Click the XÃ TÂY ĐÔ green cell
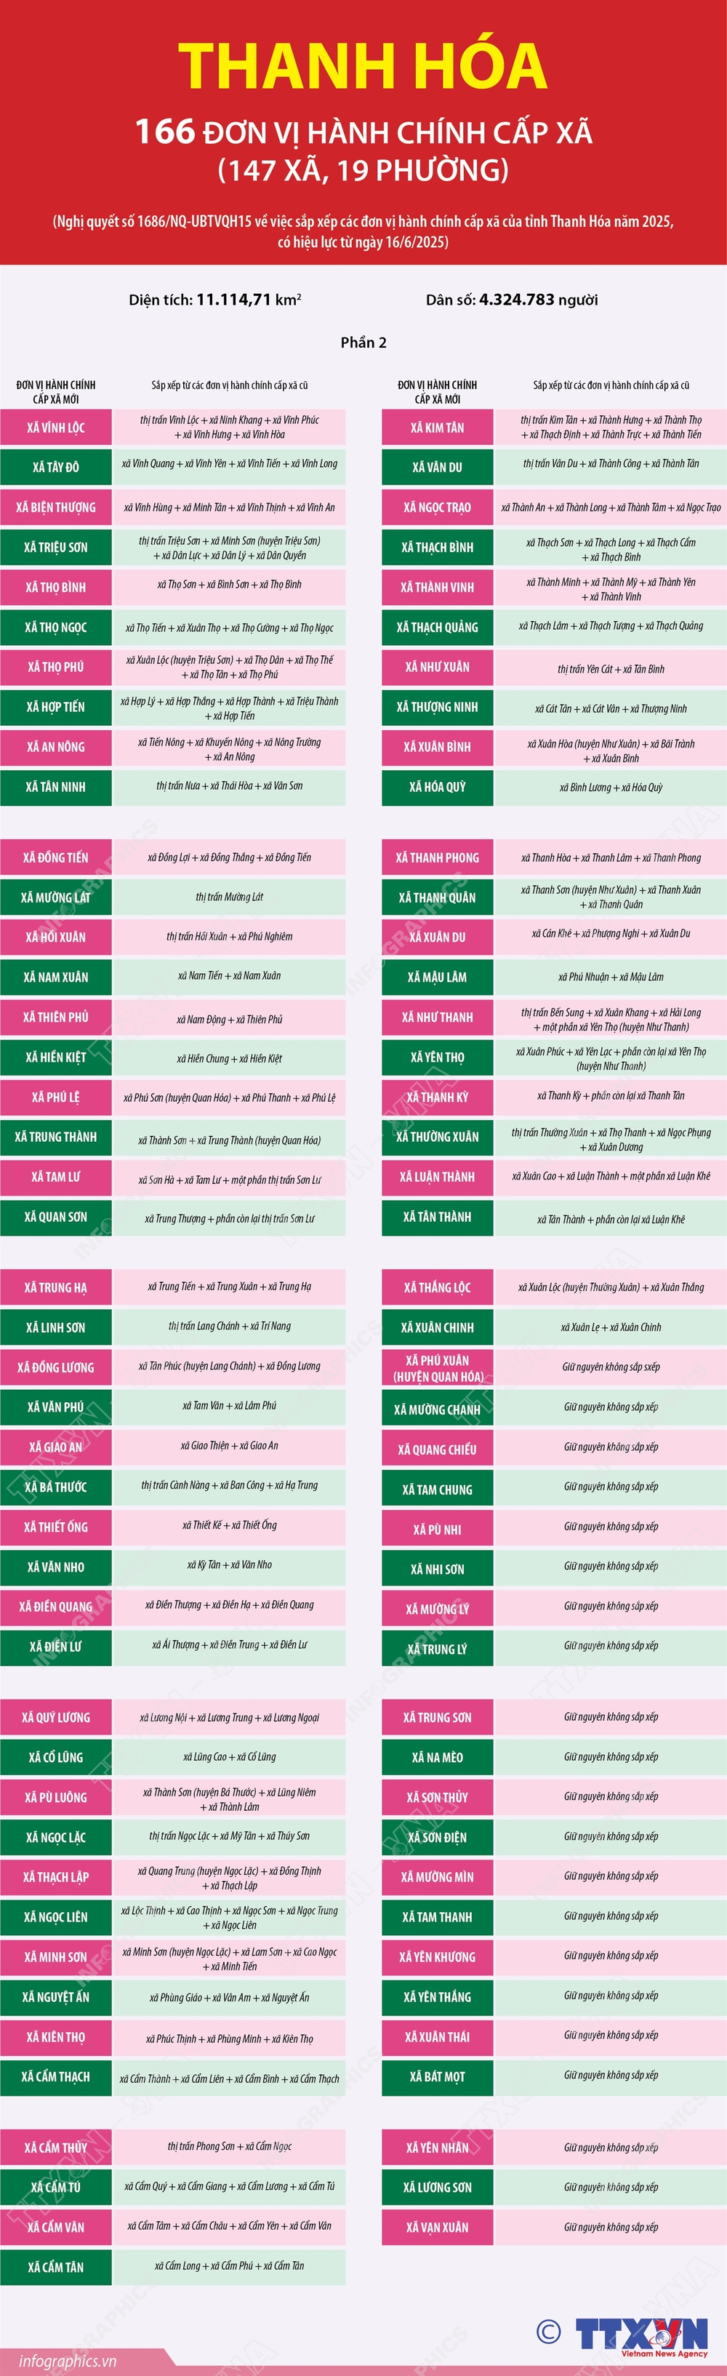The width and height of the screenshot is (727, 2376). point(55,467)
